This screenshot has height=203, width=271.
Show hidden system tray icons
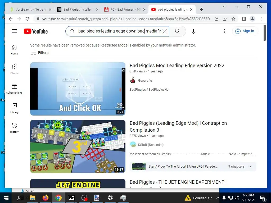click(218, 198)
